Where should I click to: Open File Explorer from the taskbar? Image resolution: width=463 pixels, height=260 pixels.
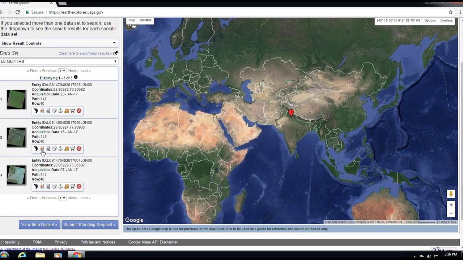40,255
